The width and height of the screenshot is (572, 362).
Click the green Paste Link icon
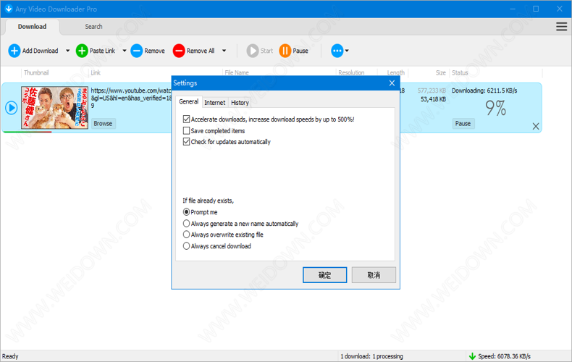[82, 51]
